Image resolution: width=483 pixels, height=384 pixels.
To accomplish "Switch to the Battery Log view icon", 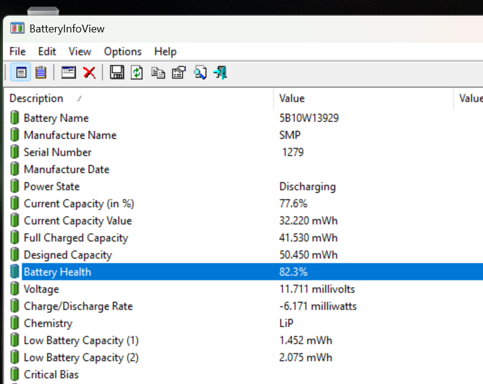I will coord(41,73).
